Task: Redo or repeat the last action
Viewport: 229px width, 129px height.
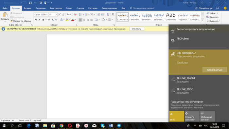Action: point(41,3)
